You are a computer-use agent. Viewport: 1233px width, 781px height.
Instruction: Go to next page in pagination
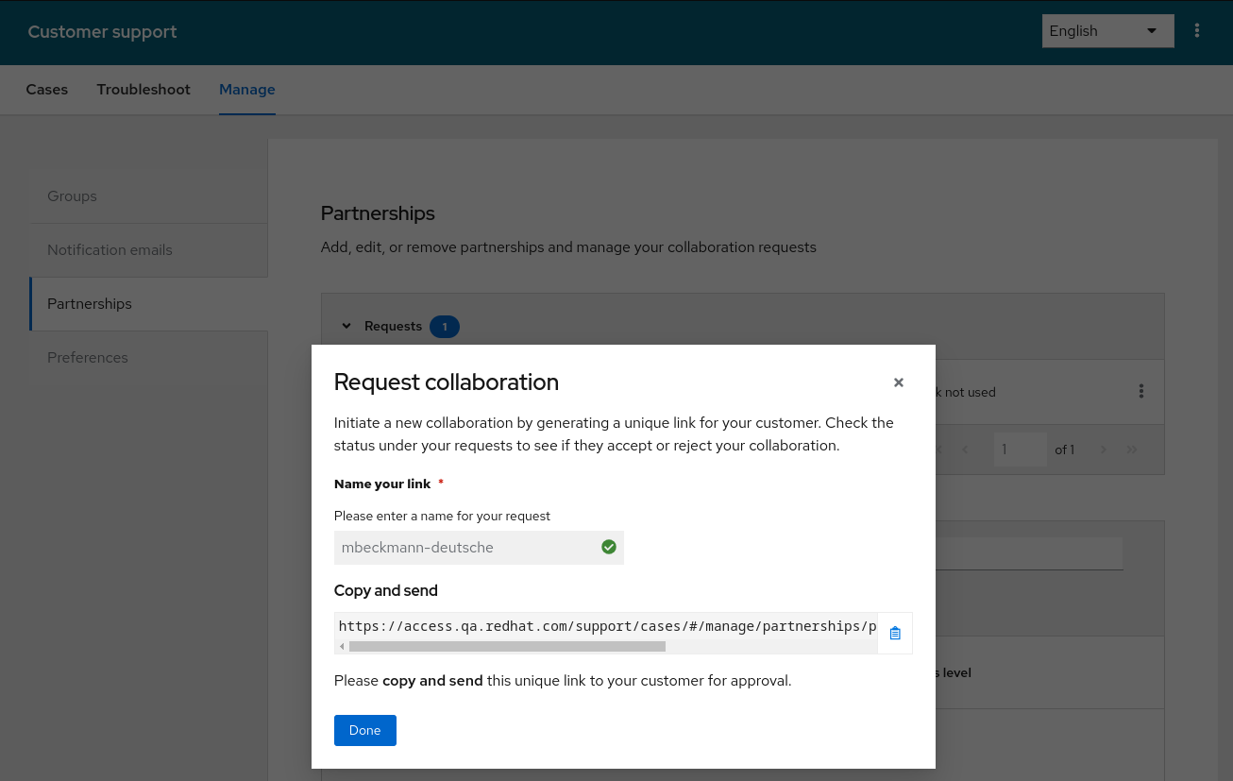coord(1103,450)
